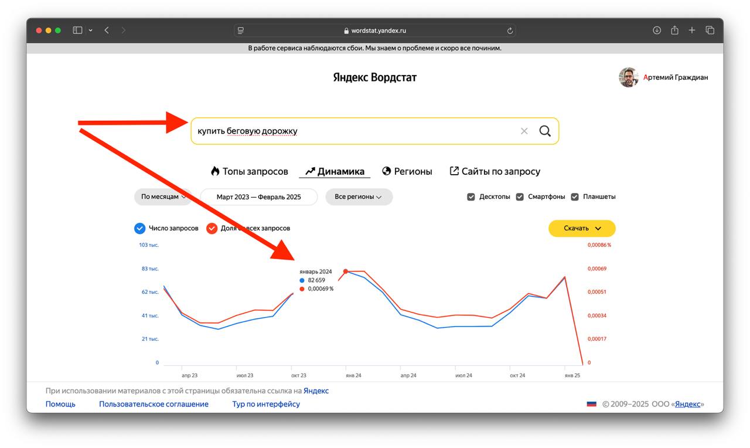This screenshot has height=448, width=750.
Task: Show tab overview icon in Safari
Action: 710,30
